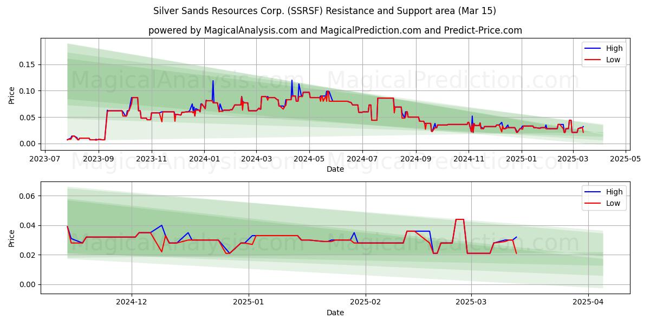
Task: Click the '2025-04' label on the bottom chart
Action: 588,303
